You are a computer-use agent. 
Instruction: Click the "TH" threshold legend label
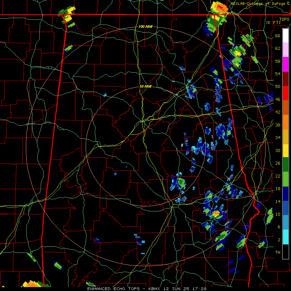pos(278,253)
